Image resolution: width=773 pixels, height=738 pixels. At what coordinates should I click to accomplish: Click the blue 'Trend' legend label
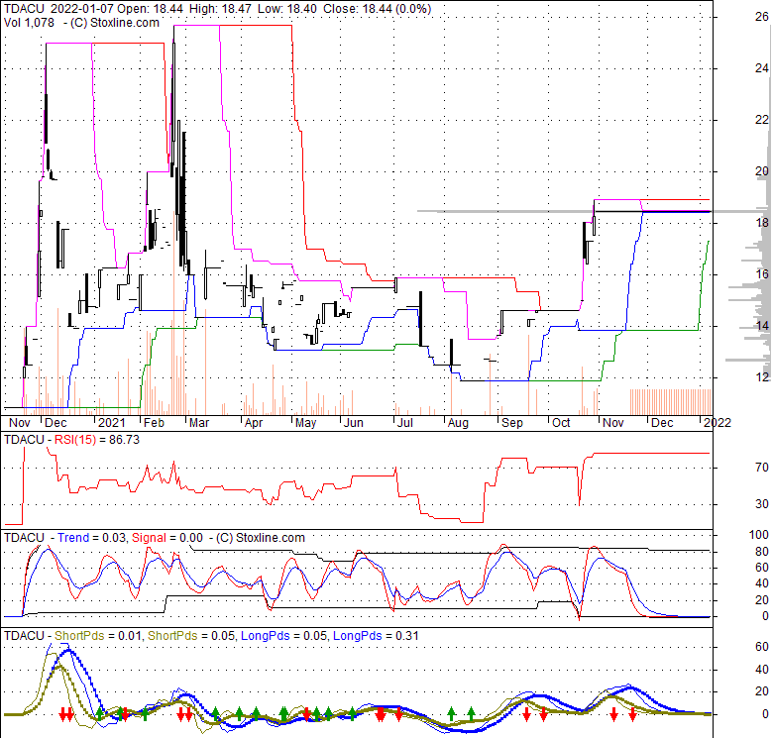click(73, 538)
